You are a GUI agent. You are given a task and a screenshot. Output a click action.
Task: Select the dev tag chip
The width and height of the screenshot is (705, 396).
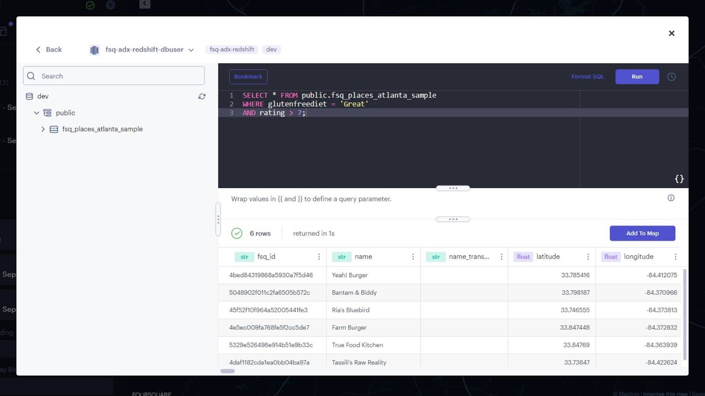(x=271, y=49)
